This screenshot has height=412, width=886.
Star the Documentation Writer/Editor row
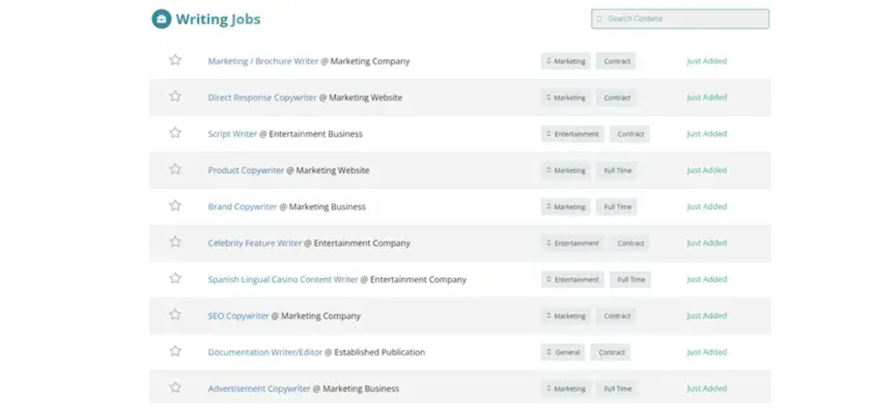point(175,351)
